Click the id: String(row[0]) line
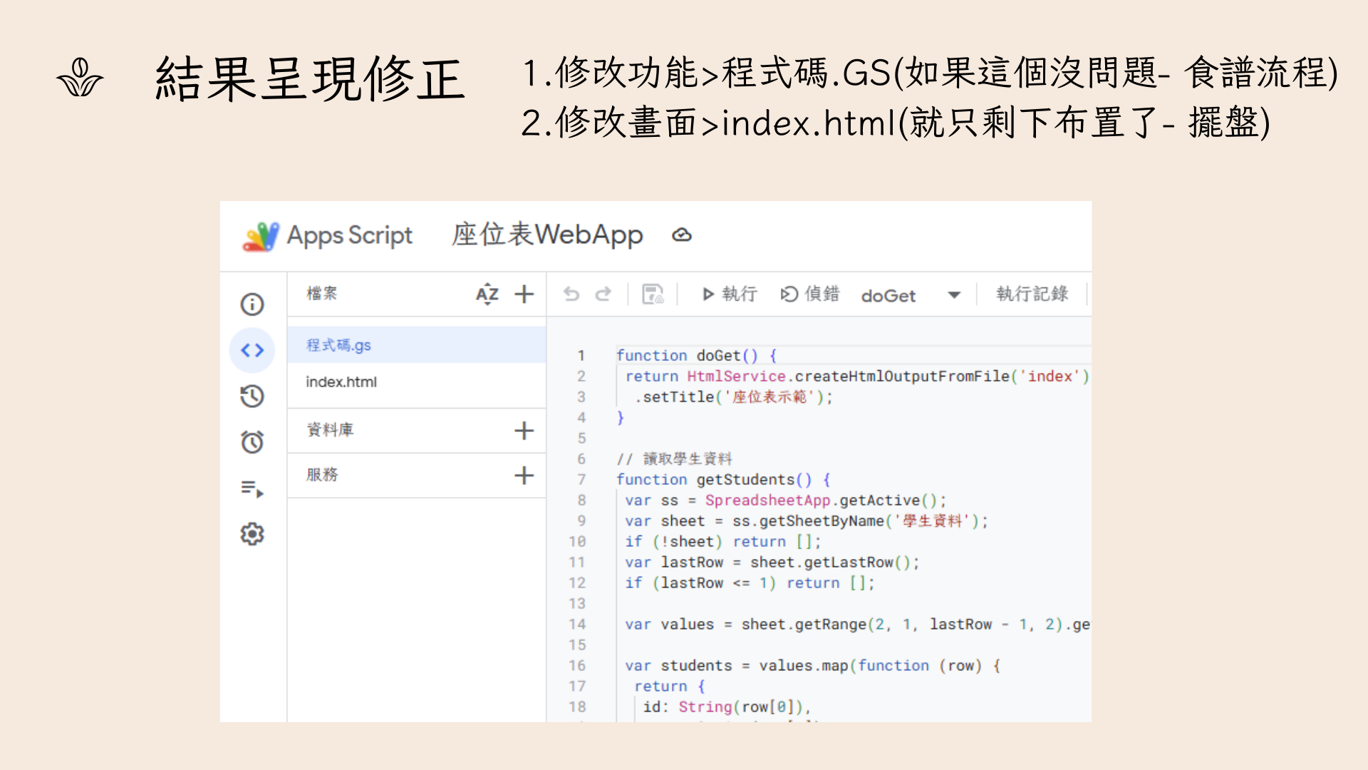This screenshot has height=770, width=1368. (x=727, y=707)
